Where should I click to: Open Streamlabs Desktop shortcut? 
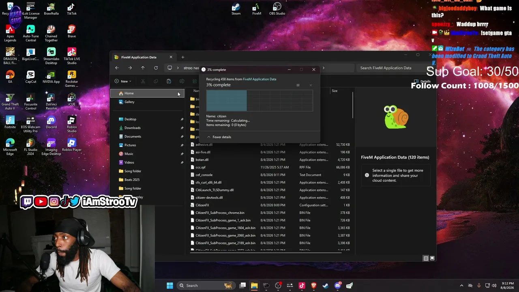pyautogui.click(x=51, y=56)
